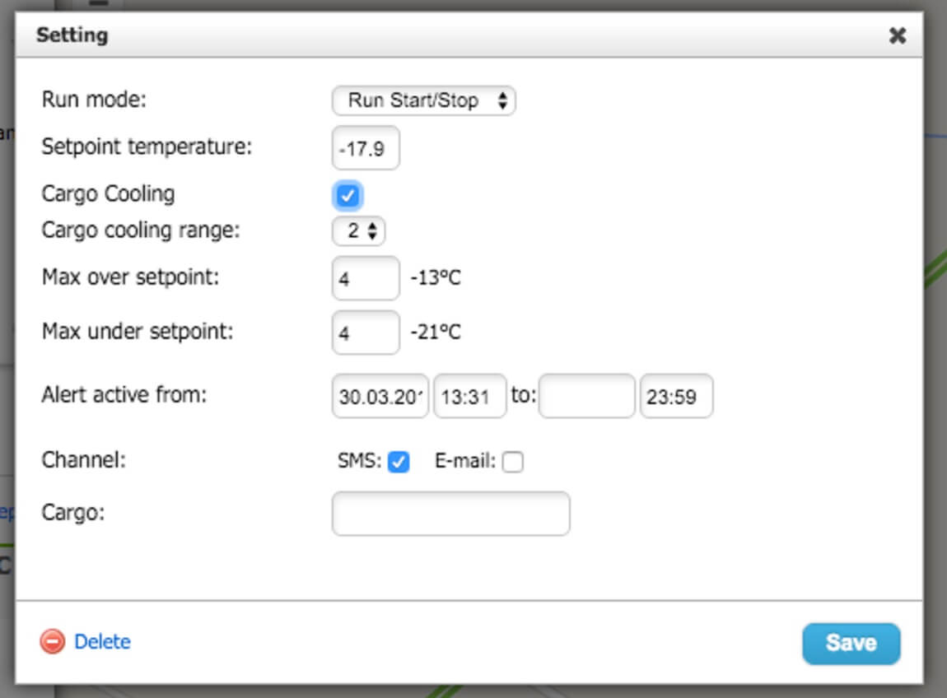The height and width of the screenshot is (698, 947).
Task: Focus the Max over setpoint field
Action: coord(366,278)
